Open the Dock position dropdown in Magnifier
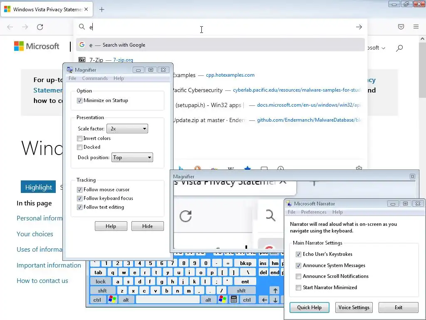Image resolution: width=426 pixels, height=320 pixels. tap(132, 157)
